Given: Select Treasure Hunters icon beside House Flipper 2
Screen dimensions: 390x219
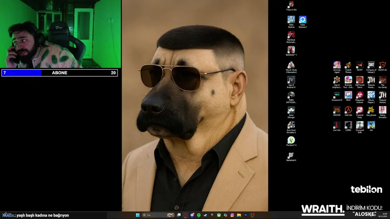Looking at the screenshot, I should point(383,97).
